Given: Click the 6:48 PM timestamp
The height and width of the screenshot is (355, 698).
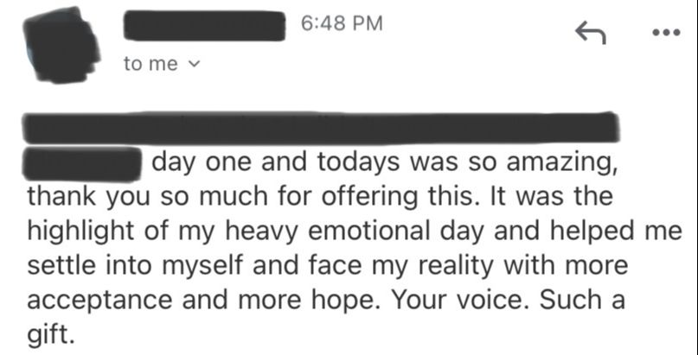Looking at the screenshot, I should click(342, 23).
